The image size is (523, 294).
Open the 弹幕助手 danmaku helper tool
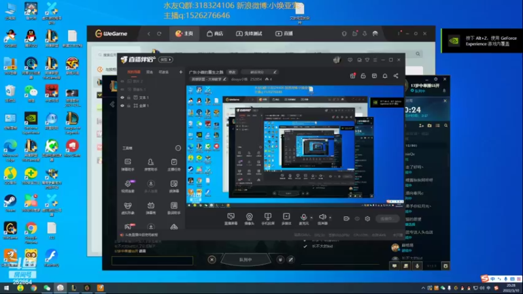(x=127, y=165)
